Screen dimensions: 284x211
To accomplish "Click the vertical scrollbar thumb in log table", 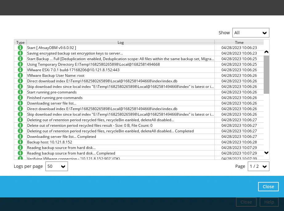I will click(266, 74).
